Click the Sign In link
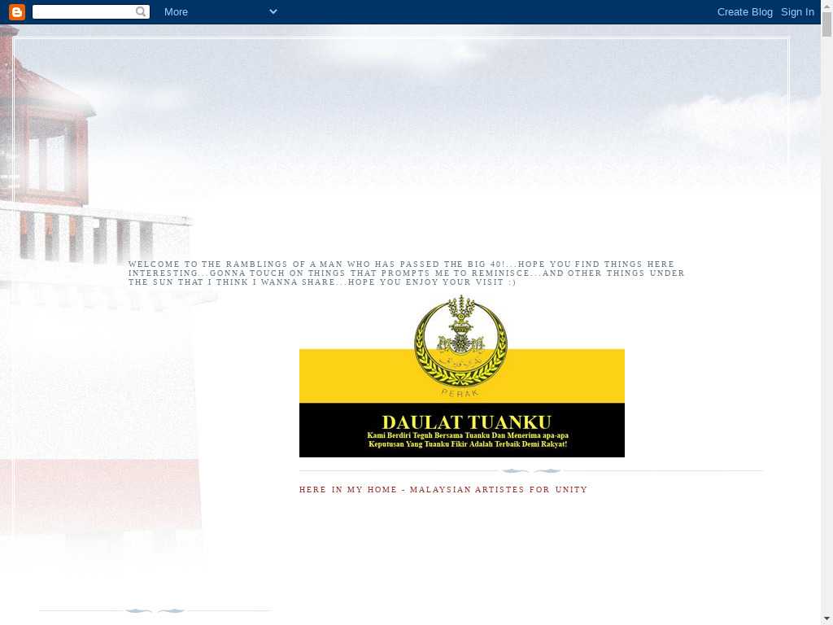 797,11
